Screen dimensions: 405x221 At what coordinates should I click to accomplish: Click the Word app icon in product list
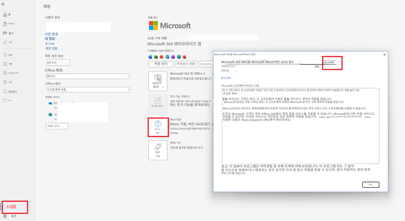(150, 57)
